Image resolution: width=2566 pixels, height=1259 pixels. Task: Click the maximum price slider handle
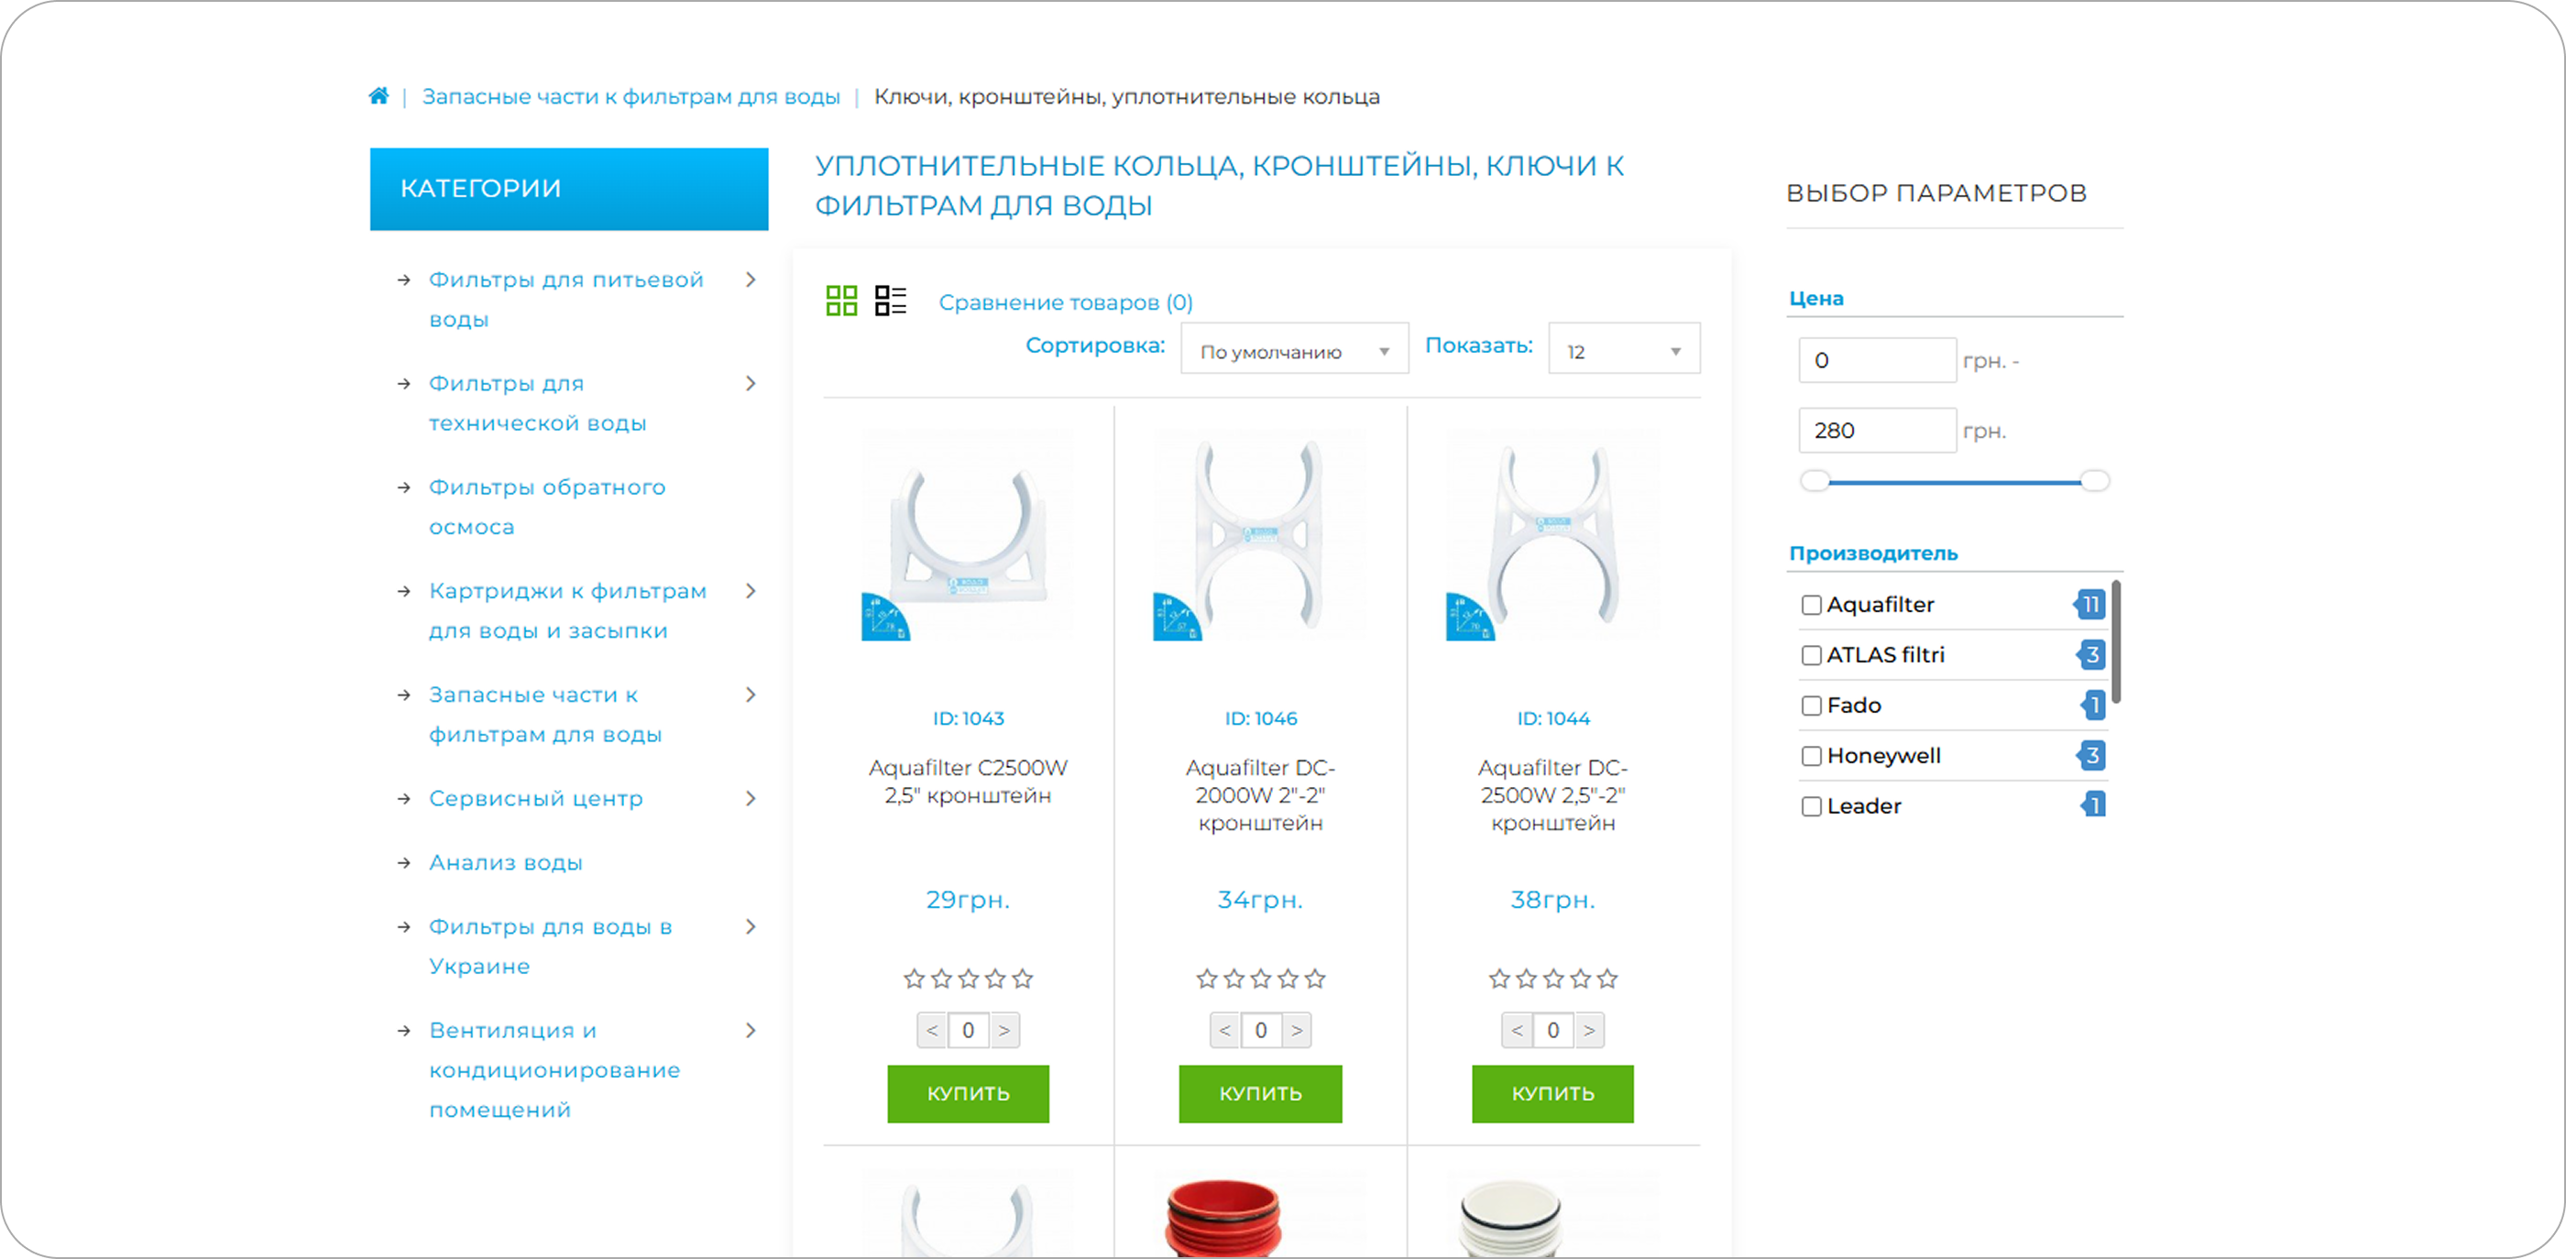pyautogui.click(x=2095, y=481)
